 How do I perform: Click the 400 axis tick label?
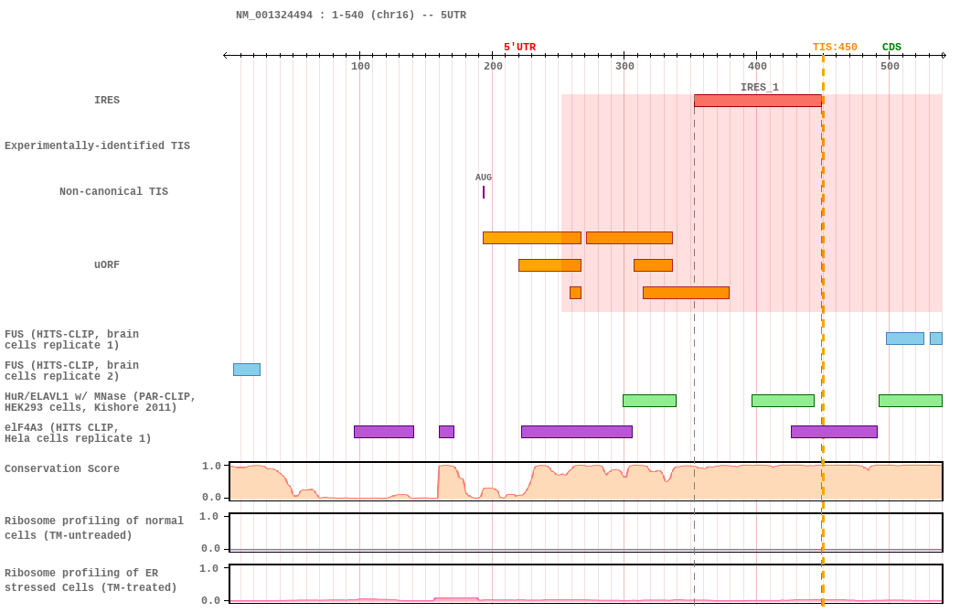(x=757, y=66)
